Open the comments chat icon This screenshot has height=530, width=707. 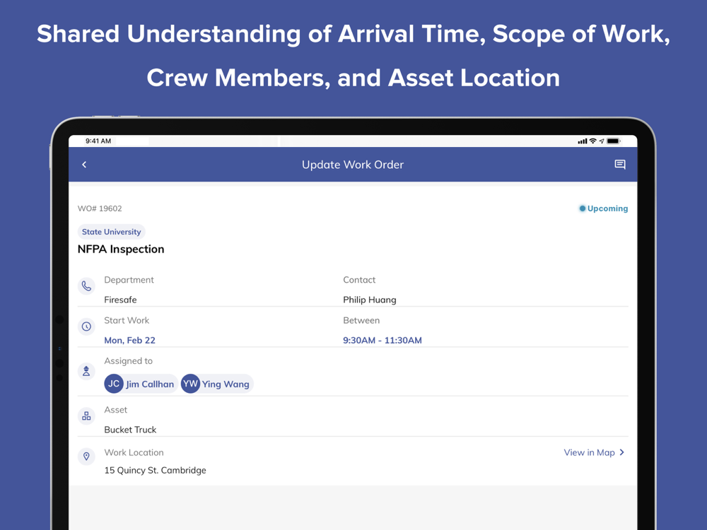point(620,165)
